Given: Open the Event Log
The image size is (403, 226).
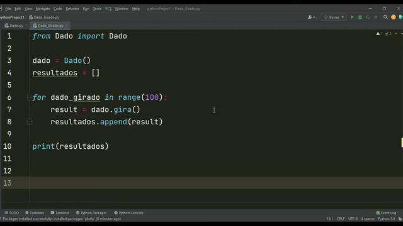Looking at the screenshot, I should [386, 213].
